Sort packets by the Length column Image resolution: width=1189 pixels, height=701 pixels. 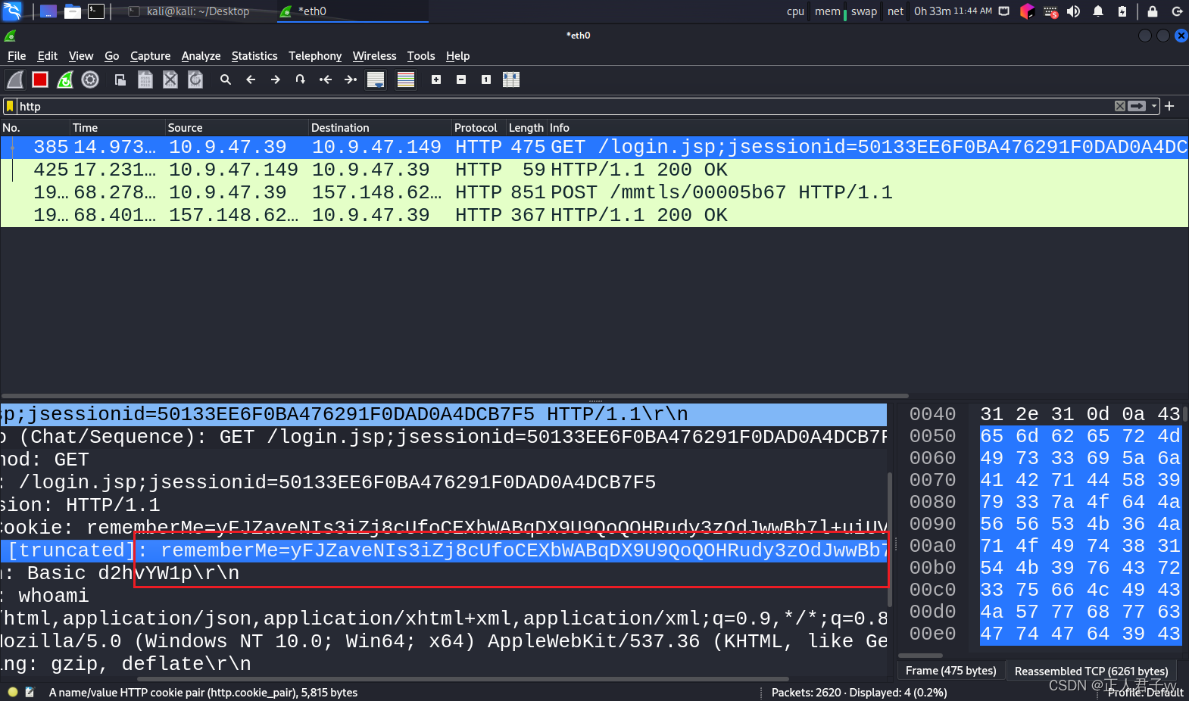(x=527, y=128)
